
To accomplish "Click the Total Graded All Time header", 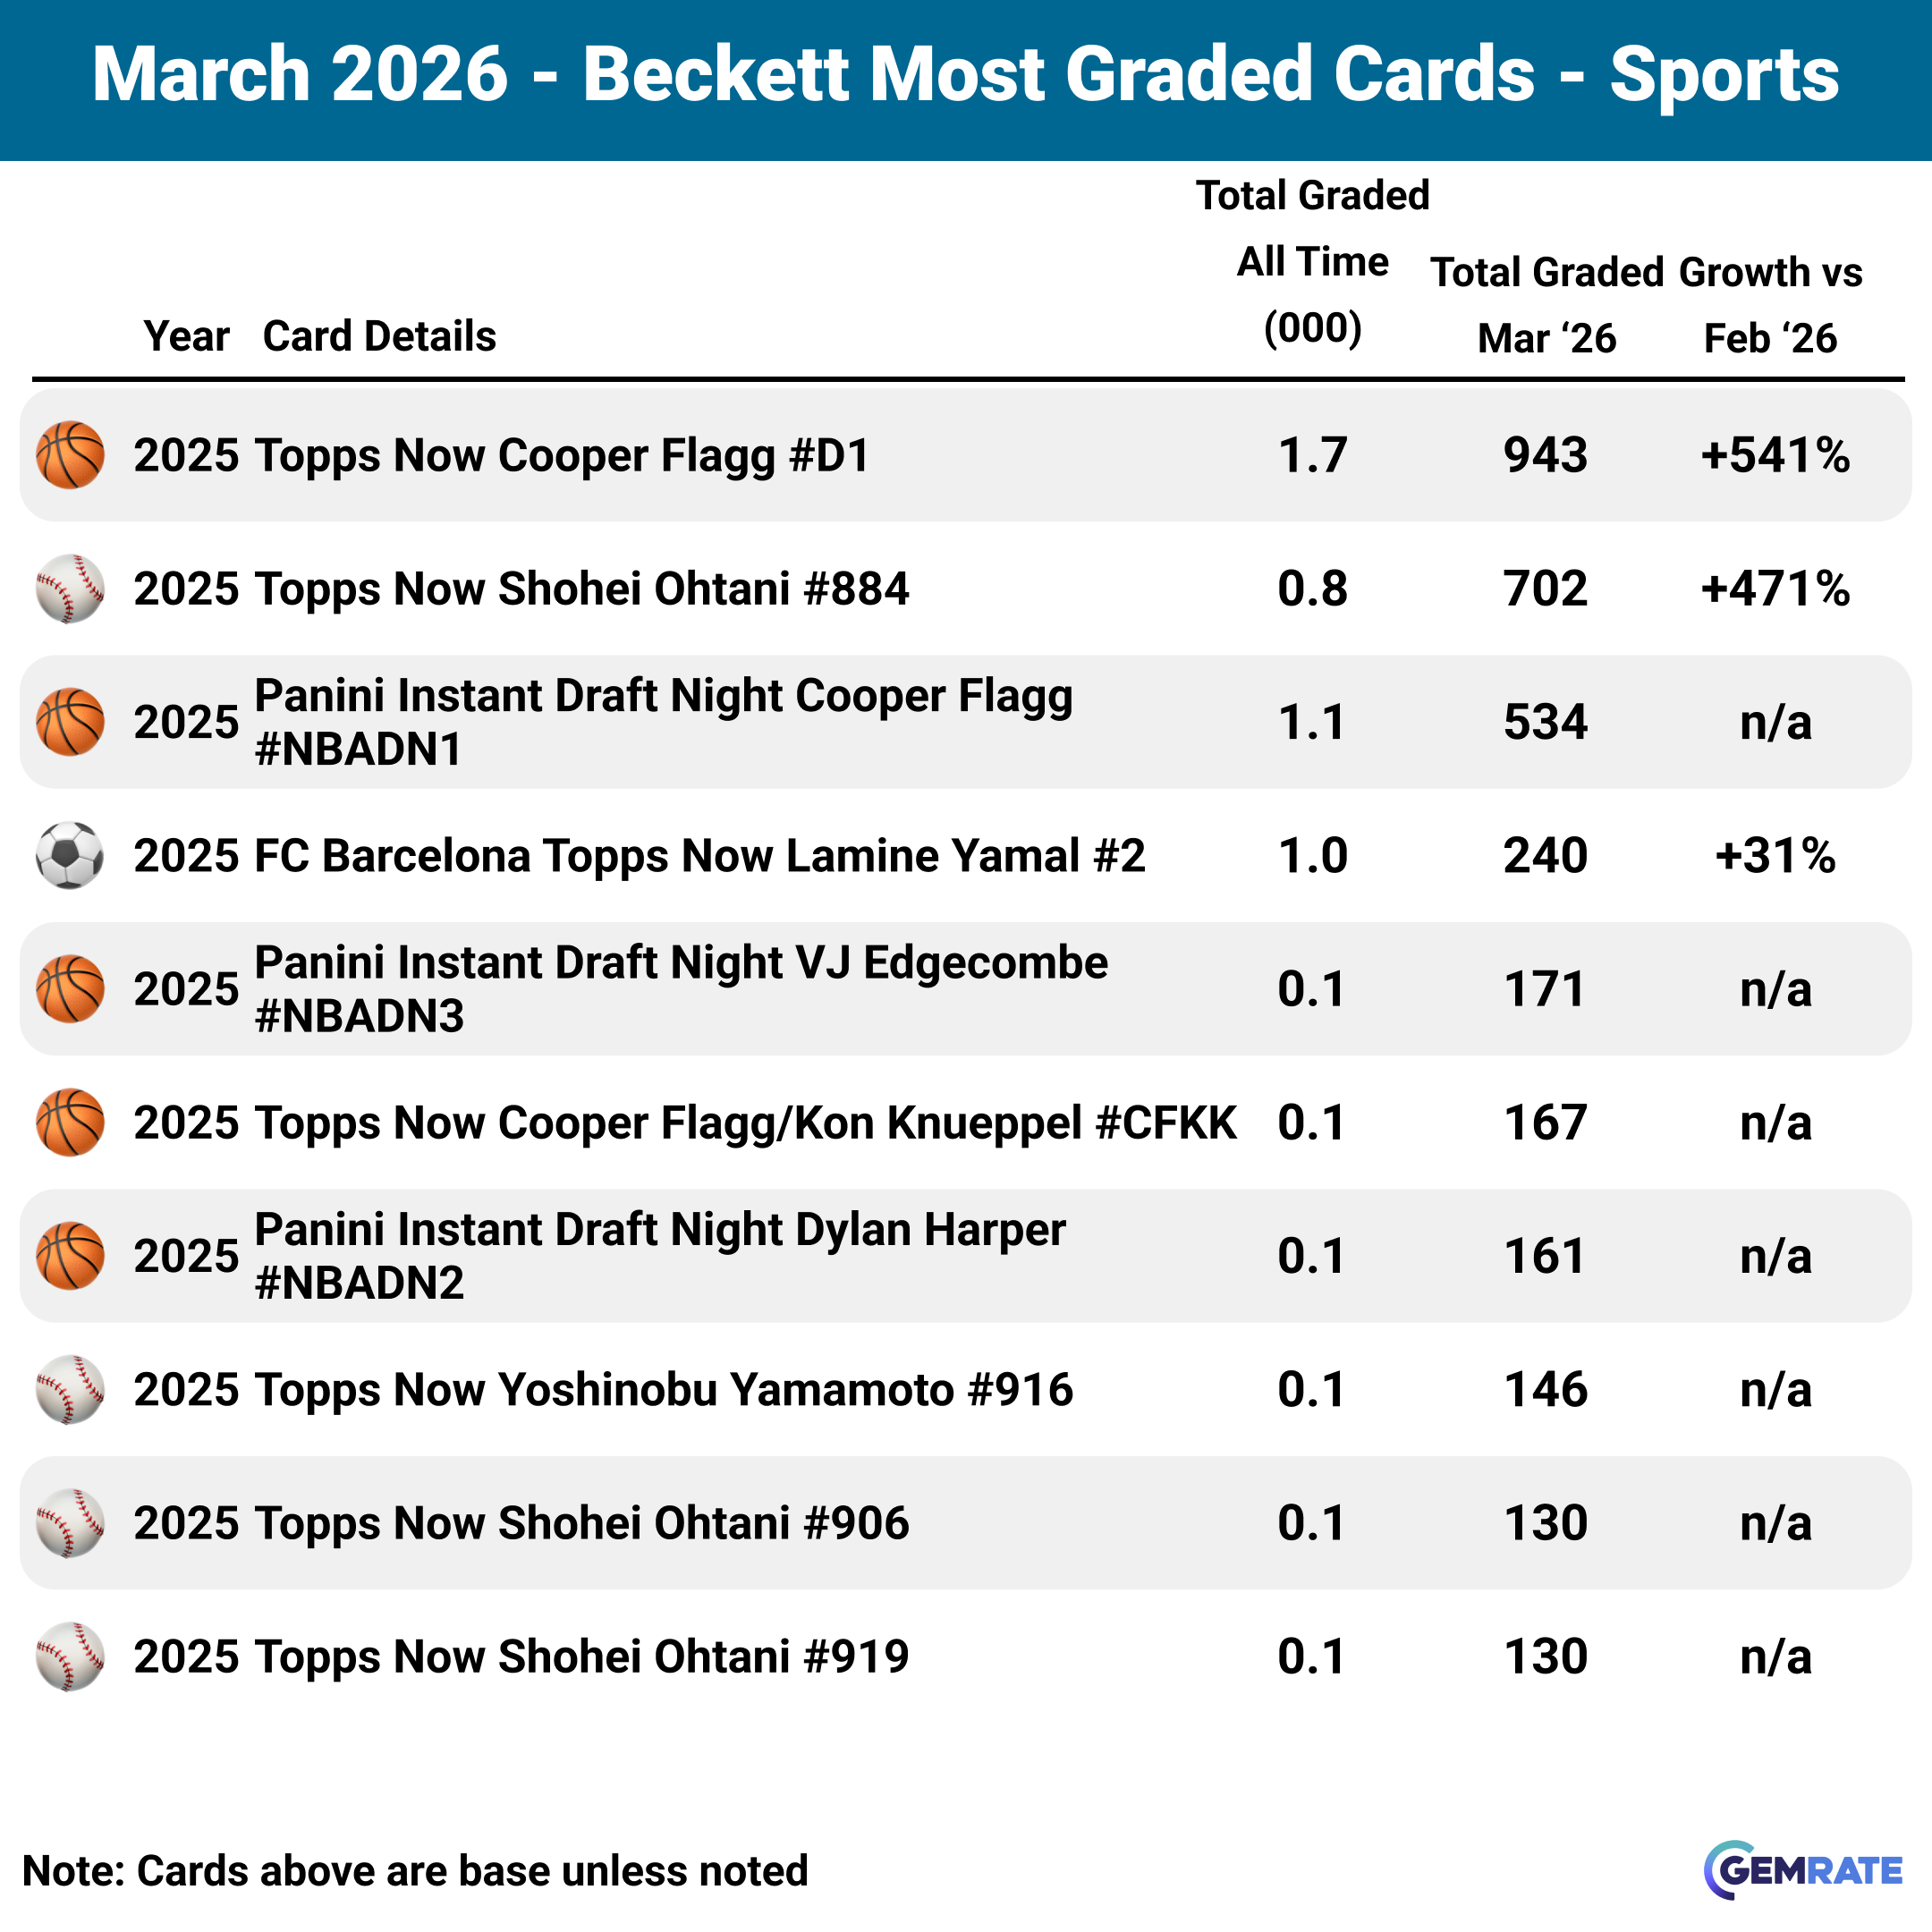I will [1312, 262].
